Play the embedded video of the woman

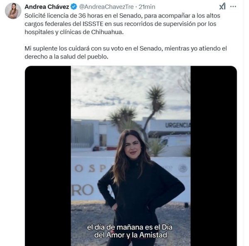pyautogui.click(x=131, y=156)
